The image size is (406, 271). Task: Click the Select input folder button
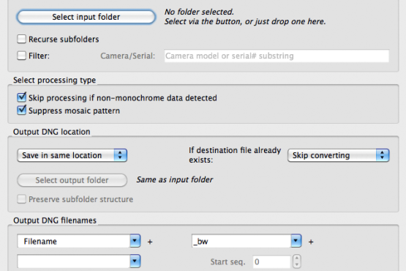(86, 17)
